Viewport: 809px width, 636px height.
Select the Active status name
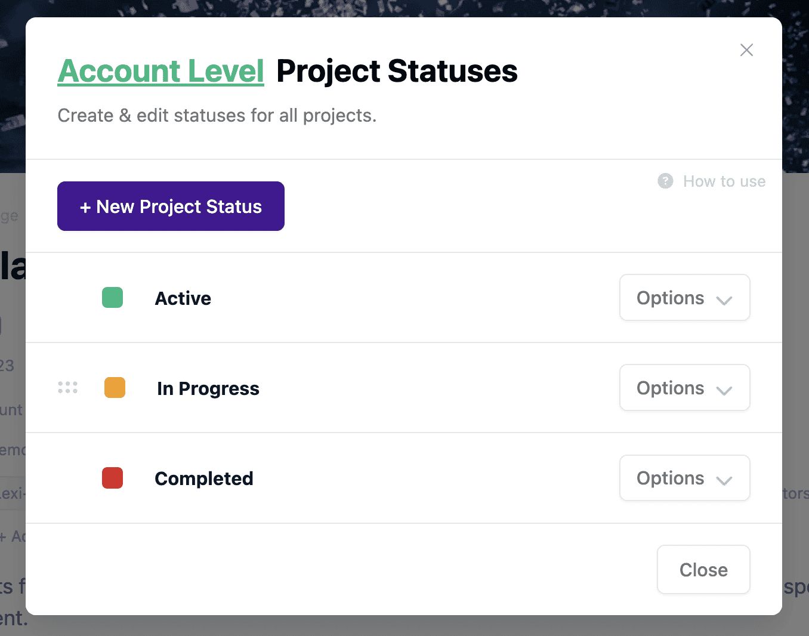point(183,298)
